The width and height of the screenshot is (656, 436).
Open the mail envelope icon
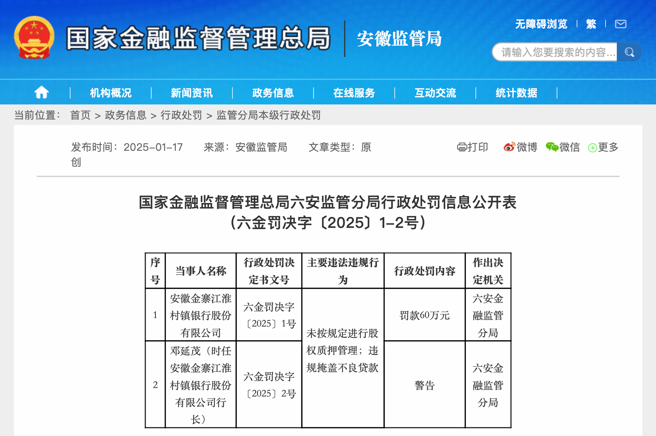tap(620, 24)
